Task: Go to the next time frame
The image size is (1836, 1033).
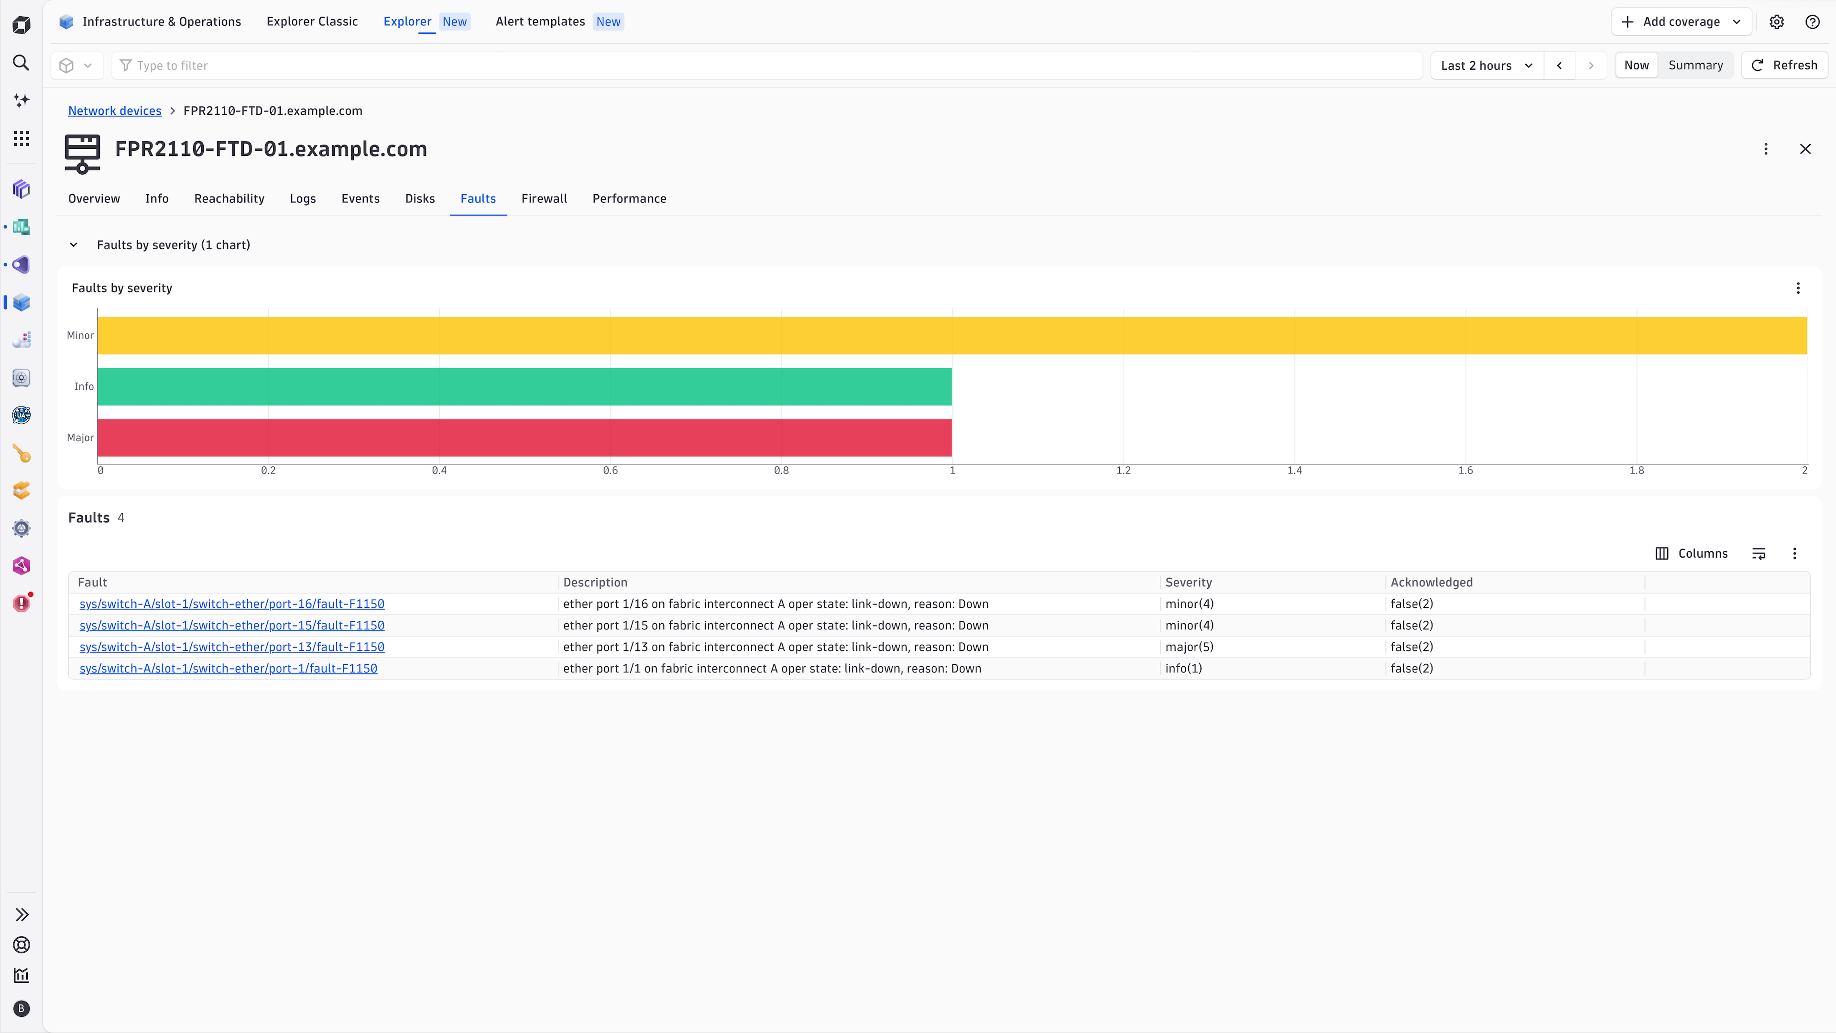Action: pyautogui.click(x=1591, y=66)
